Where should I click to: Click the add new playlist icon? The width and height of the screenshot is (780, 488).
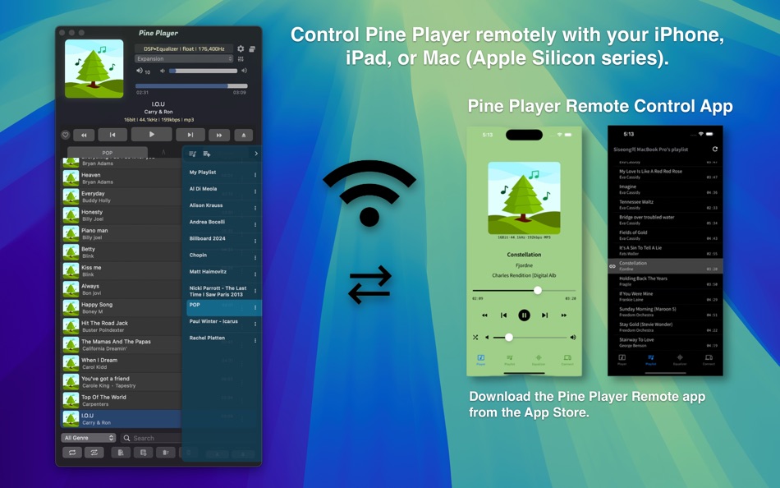tap(207, 154)
